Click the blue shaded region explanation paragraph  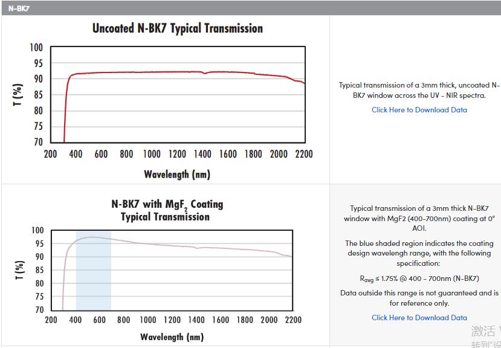pos(419,253)
